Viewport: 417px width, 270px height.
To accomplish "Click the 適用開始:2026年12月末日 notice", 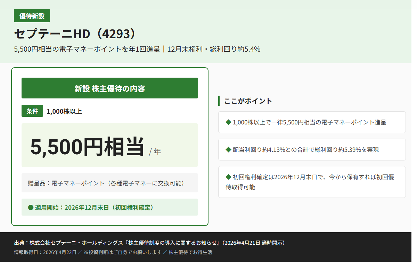I will (x=110, y=207).
